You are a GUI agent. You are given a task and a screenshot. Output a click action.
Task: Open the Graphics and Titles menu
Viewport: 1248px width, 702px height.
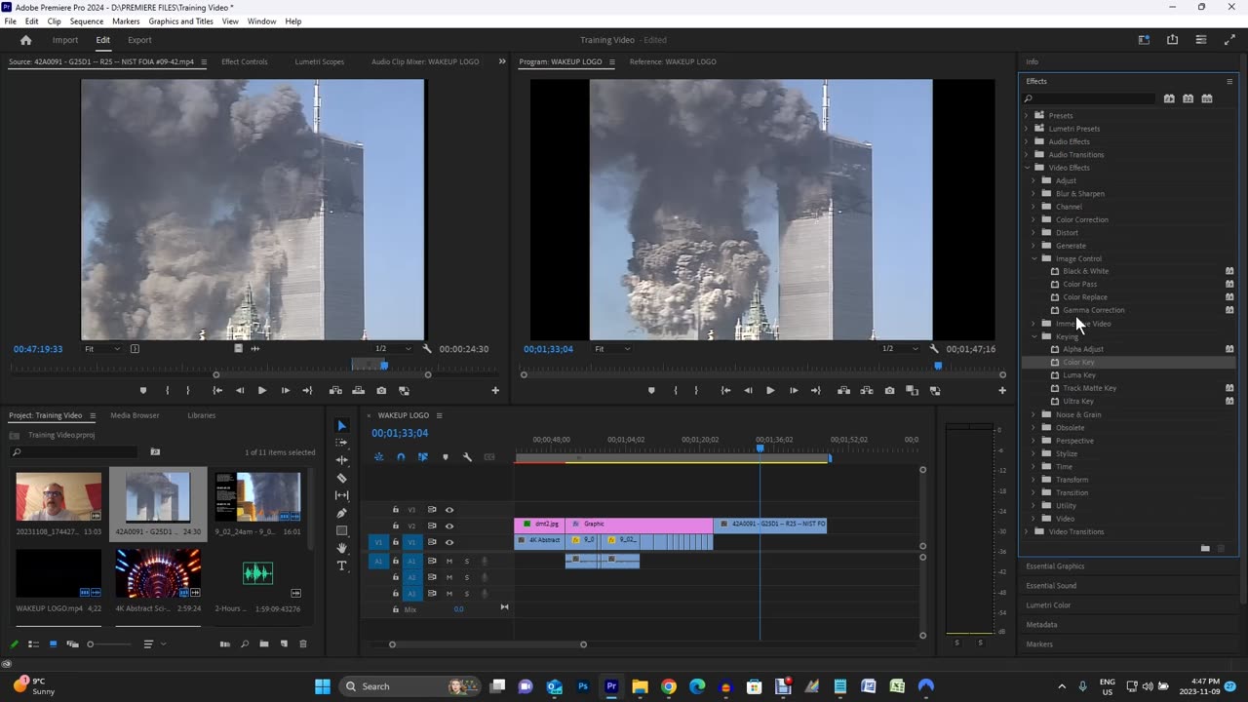point(181,20)
